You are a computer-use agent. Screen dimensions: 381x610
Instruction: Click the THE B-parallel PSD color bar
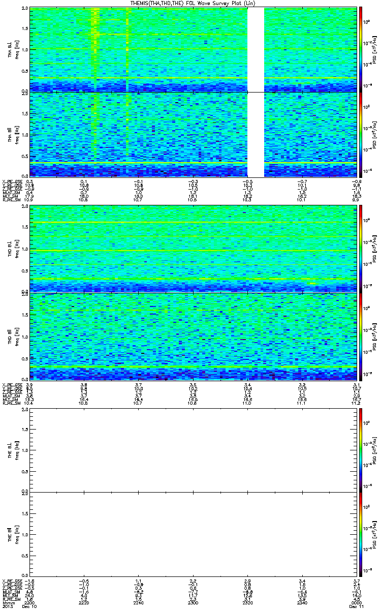pos(361,535)
